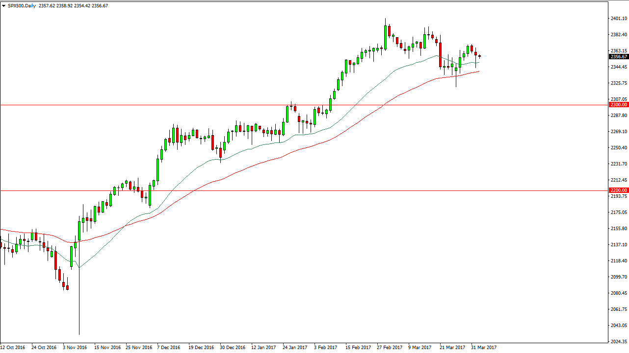Click the SPX500,Daily chart title text
This screenshot has width=629, height=353.
(22, 5)
